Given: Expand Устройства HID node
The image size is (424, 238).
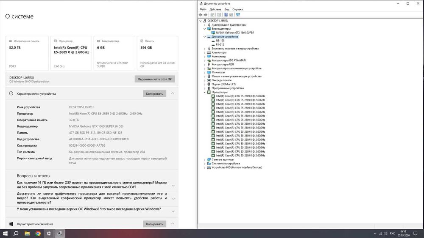Looking at the screenshot, I should (x=204, y=167).
